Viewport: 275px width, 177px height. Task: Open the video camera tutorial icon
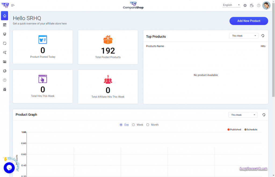[x=252, y=5]
